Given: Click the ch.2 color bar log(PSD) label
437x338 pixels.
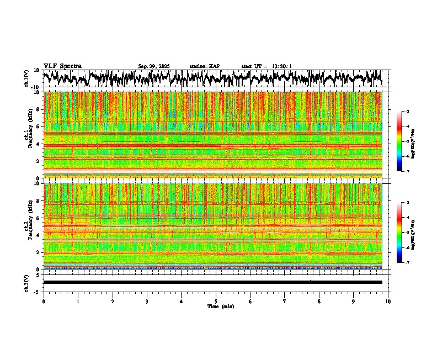Looking at the screenshot, I should 413,235.
